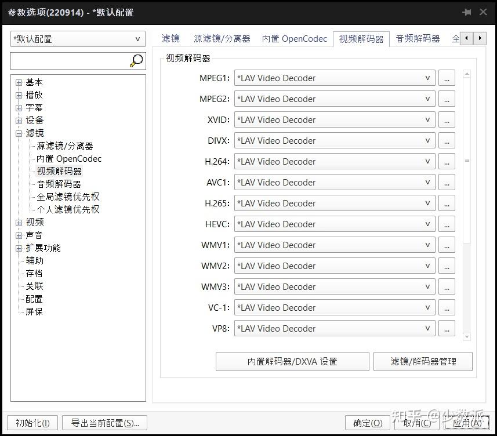The height and width of the screenshot is (436, 497).
Task: Expand the 基本 tree node
Action: tap(19, 82)
